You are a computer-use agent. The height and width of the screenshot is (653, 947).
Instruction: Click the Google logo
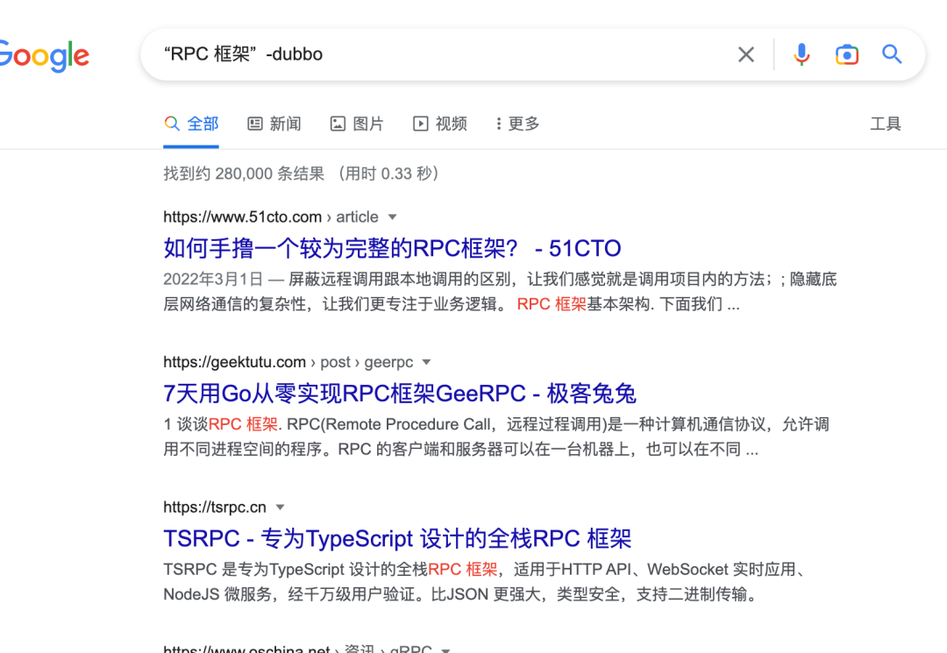pyautogui.click(x=44, y=56)
